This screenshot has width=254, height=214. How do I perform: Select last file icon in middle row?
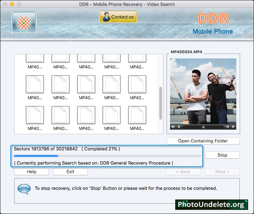(x=137, y=84)
